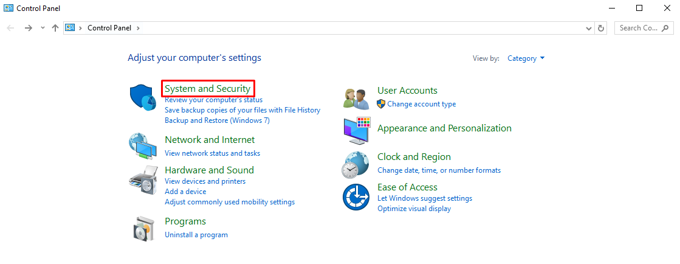Image resolution: width=680 pixels, height=264 pixels.
Task: Click Let Windows suggest settings
Action: (x=425, y=198)
